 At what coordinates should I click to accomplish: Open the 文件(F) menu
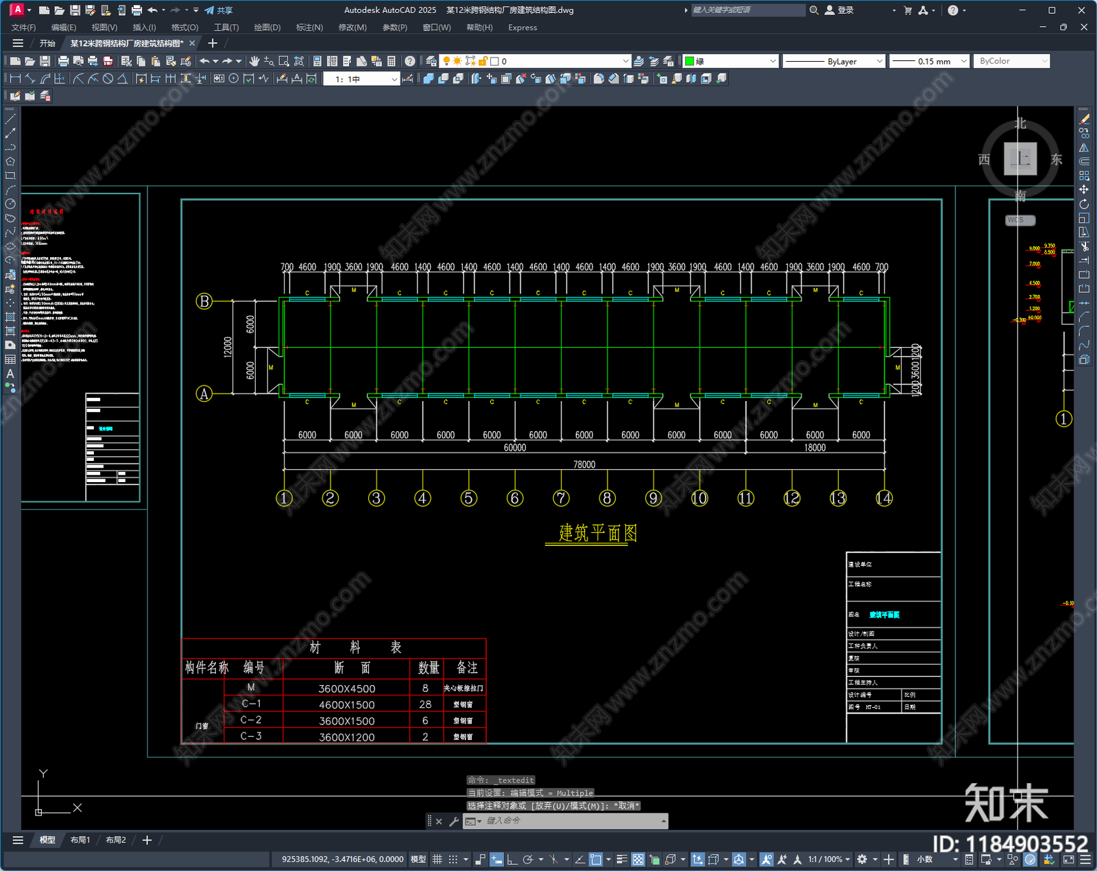click(x=24, y=27)
